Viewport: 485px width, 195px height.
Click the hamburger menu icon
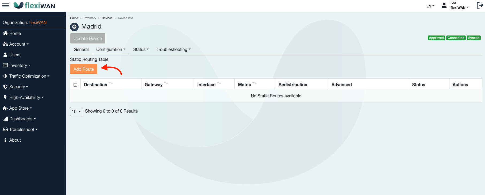(x=5, y=5)
